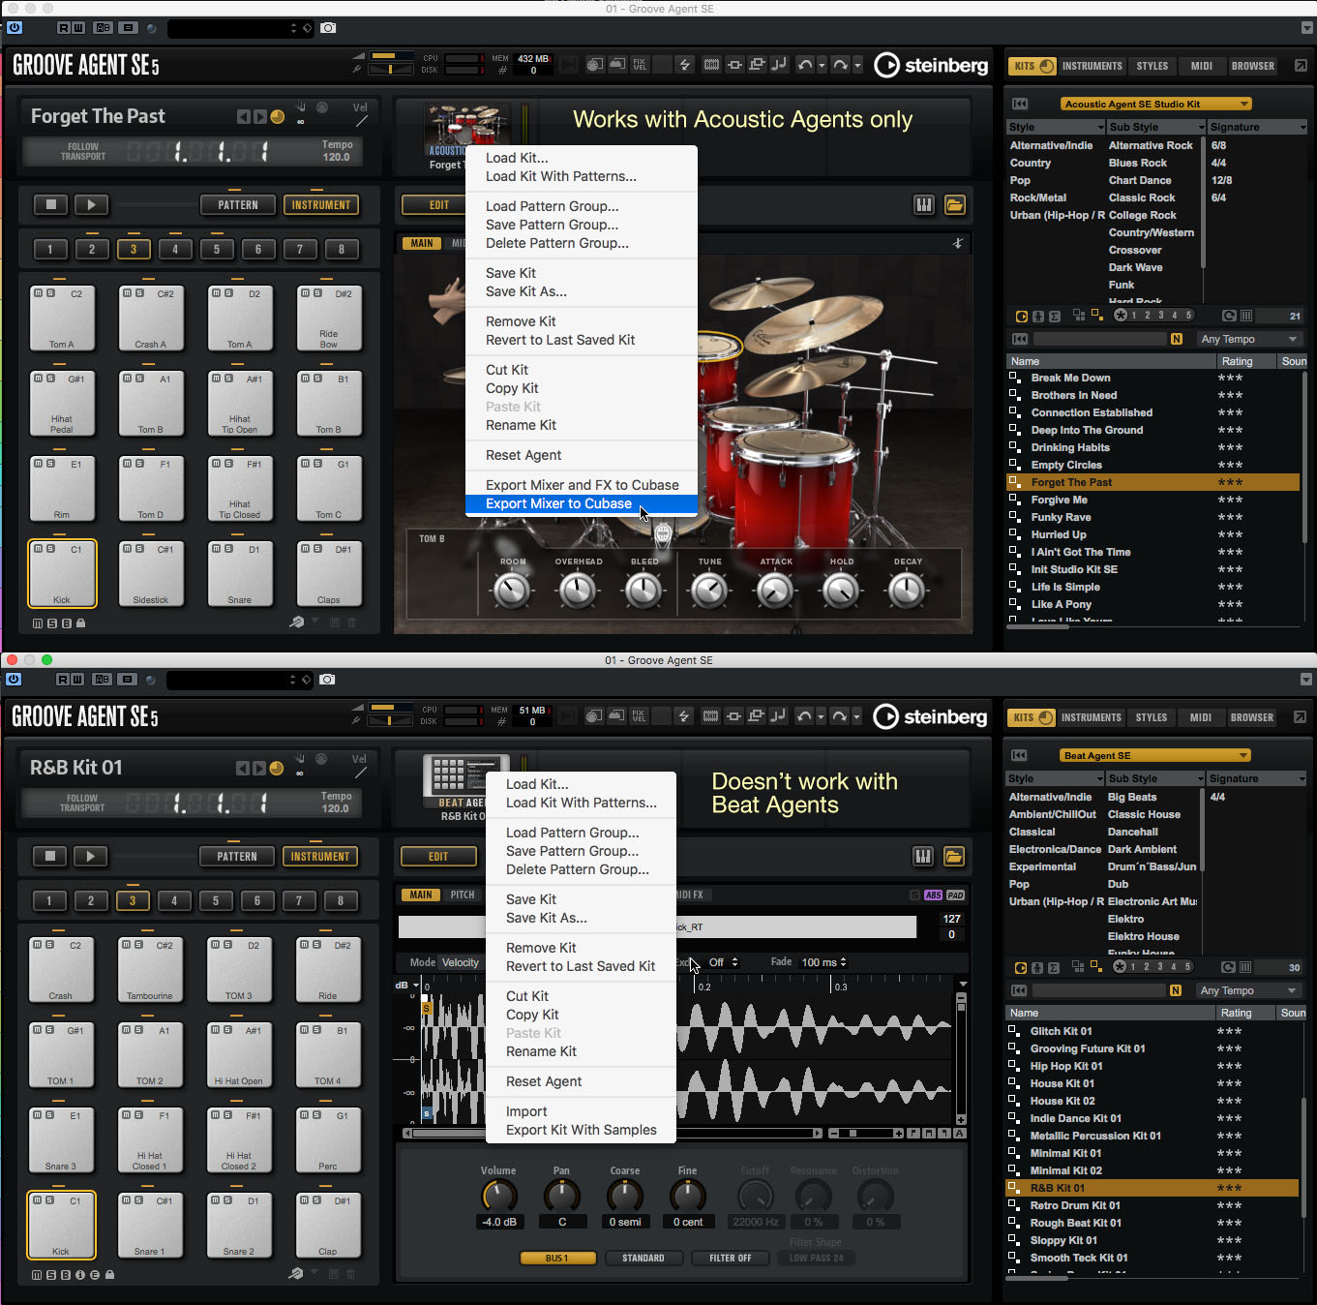Screen dimensions: 1317x1305
Task: Open undo history arrow in Forget The Past window
Action: (822, 66)
